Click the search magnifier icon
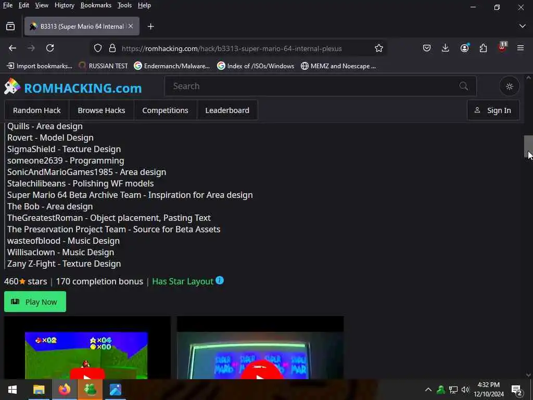Screen dimensions: 533x400 (x=464, y=86)
